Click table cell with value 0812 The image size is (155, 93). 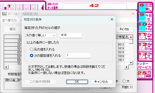pyautogui.click(x=120, y=45)
